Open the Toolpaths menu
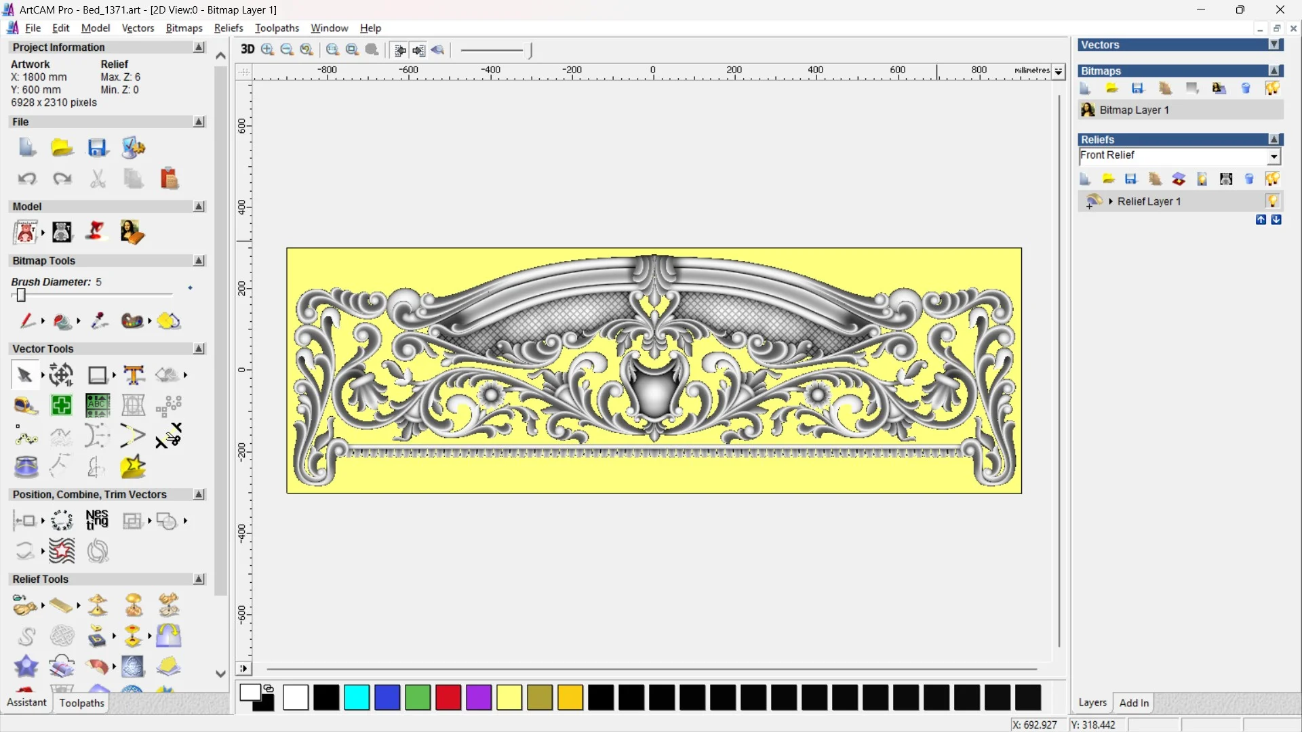Image resolution: width=1302 pixels, height=732 pixels. pyautogui.click(x=277, y=28)
